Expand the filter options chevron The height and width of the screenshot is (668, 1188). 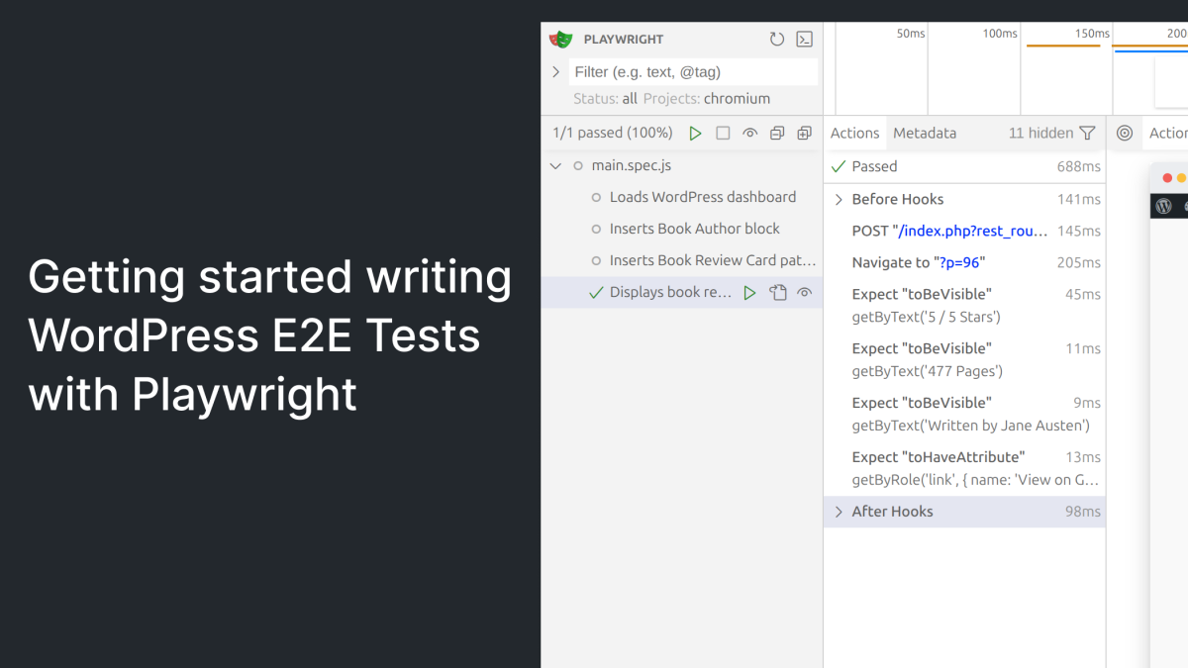[x=555, y=71]
